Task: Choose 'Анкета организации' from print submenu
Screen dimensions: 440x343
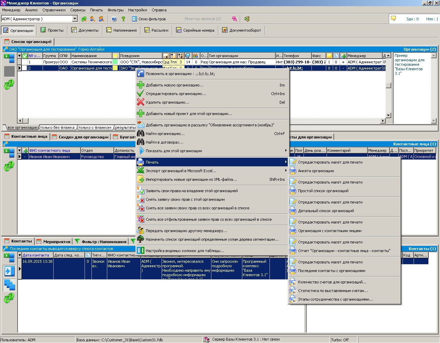Action: (316, 171)
